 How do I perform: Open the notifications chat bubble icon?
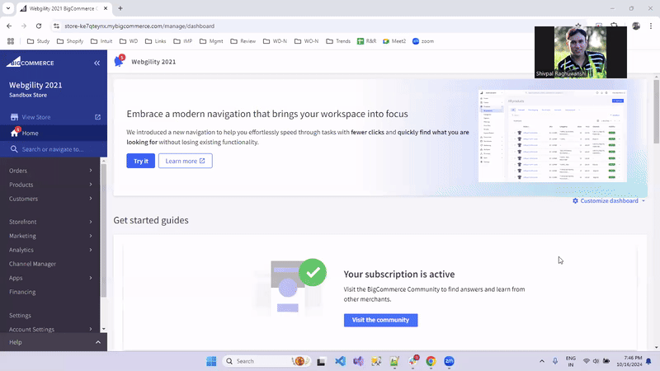tap(119, 62)
